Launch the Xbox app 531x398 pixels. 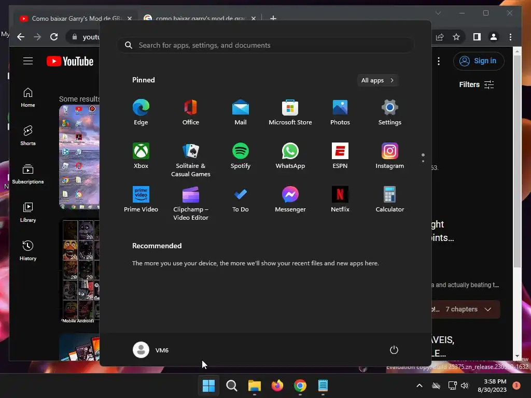[x=141, y=156]
